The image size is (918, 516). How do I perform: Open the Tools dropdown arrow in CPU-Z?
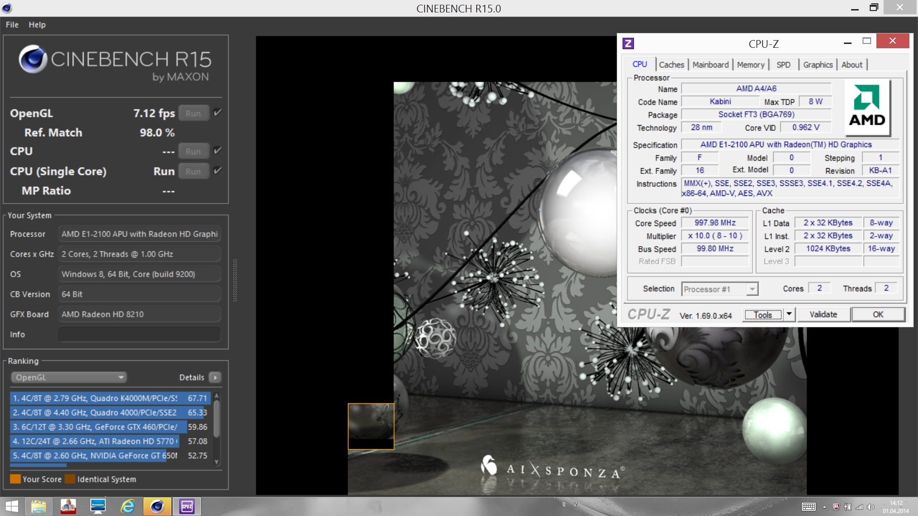click(x=789, y=314)
